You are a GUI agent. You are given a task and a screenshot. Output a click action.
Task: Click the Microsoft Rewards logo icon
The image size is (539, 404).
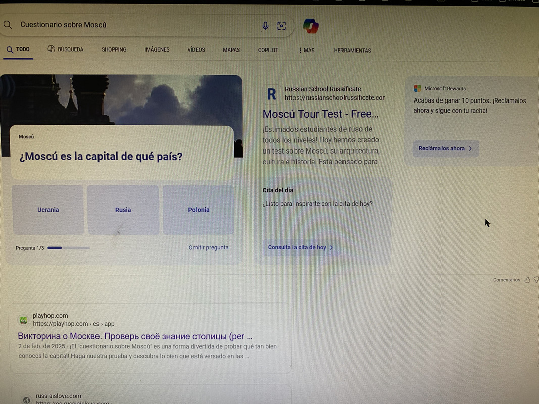point(417,88)
